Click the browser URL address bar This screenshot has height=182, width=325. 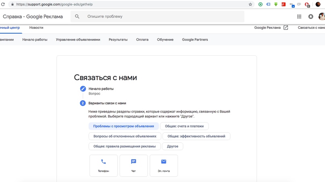click(130, 4)
